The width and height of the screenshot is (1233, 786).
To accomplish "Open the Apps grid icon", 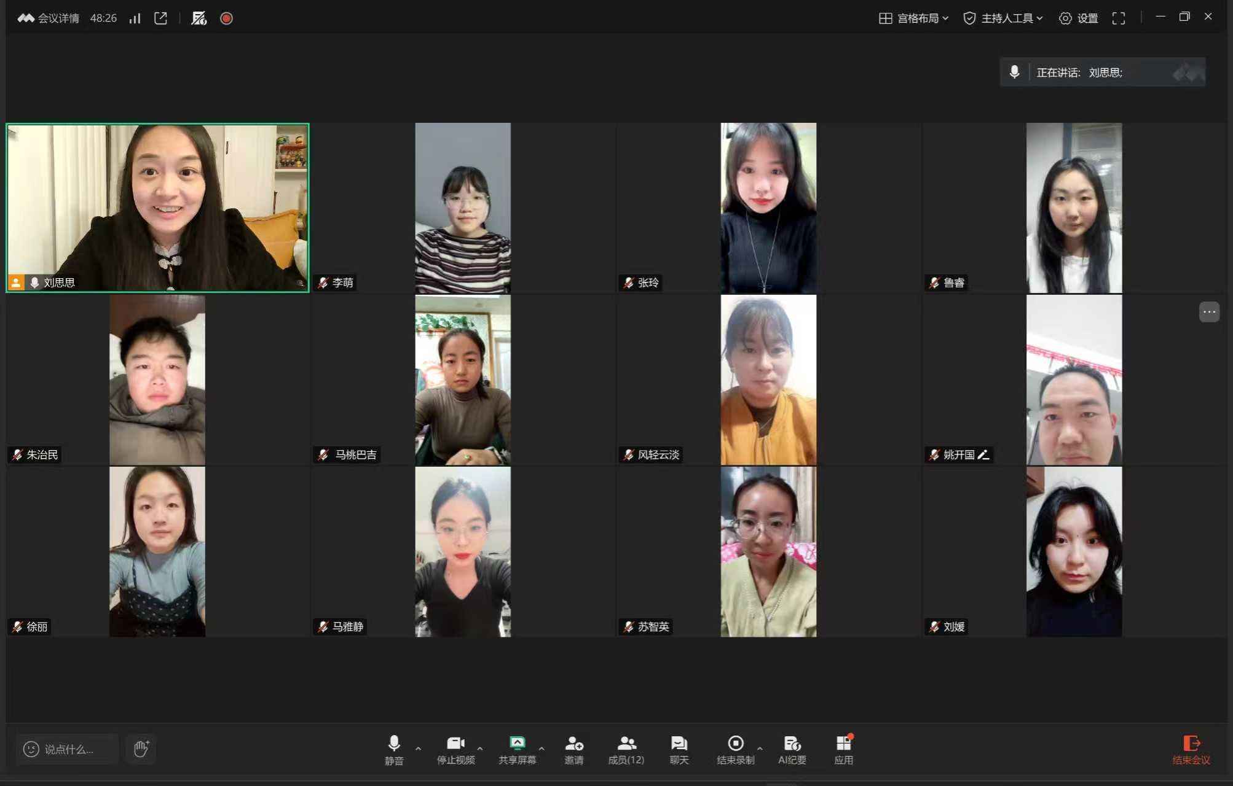I will [x=843, y=749].
